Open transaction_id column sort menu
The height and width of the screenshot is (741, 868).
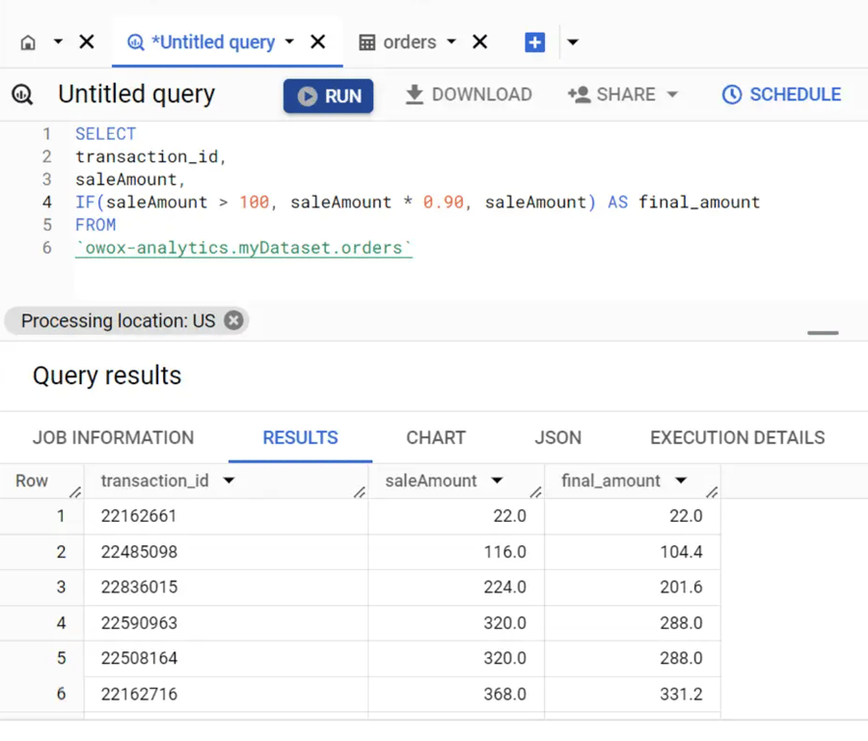coord(229,480)
